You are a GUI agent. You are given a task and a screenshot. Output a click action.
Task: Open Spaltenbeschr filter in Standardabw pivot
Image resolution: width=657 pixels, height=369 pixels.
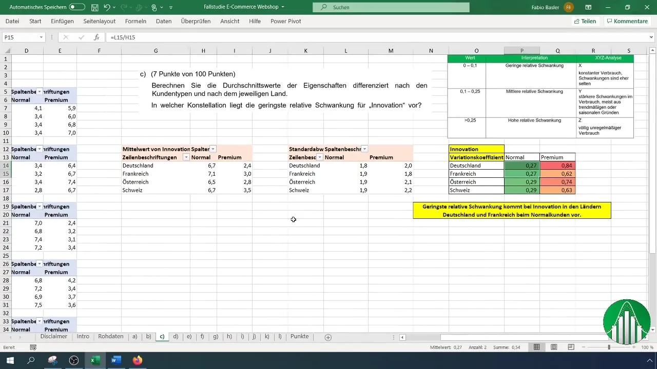click(364, 149)
